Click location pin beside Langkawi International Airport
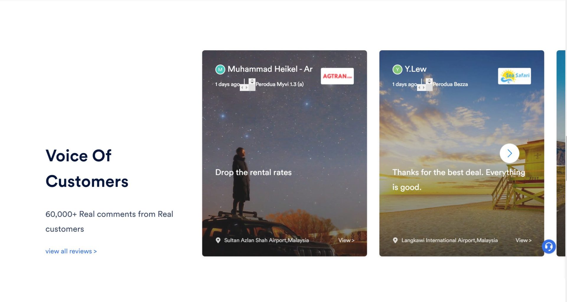This screenshot has width=567, height=302. [395, 240]
